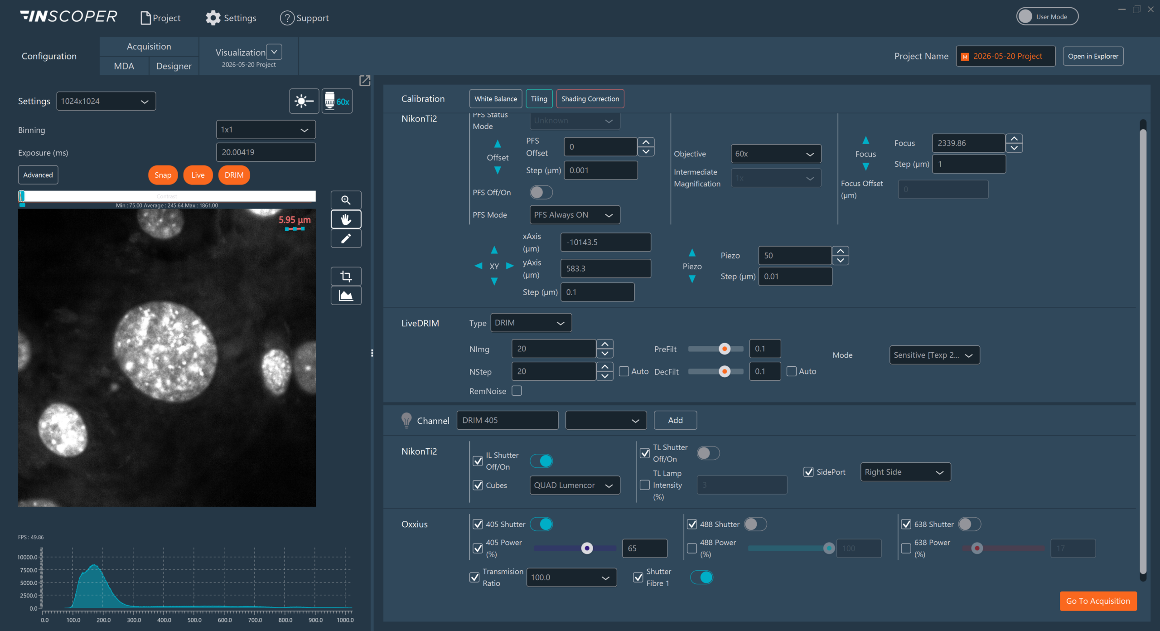Open the Settings gear menu
The width and height of the screenshot is (1160, 631).
(231, 18)
